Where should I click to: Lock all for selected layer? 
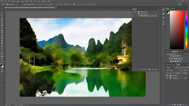pyautogui.click(x=178, y=73)
